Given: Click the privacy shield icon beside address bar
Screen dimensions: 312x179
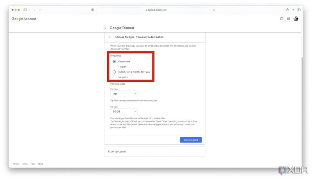Looking at the screenshot, I should coord(92,10).
